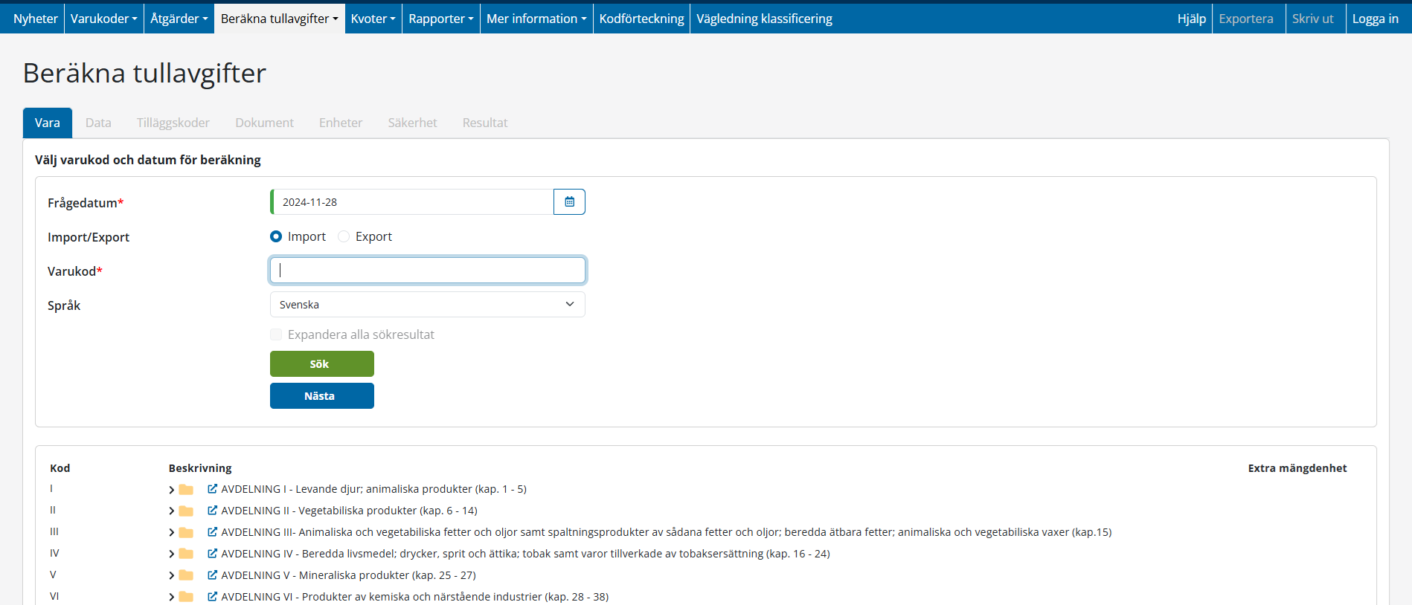
Task: Open the Varukoder dropdown menu
Action: (103, 19)
